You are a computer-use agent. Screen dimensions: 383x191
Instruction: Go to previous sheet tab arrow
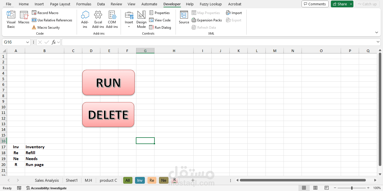[9, 180]
